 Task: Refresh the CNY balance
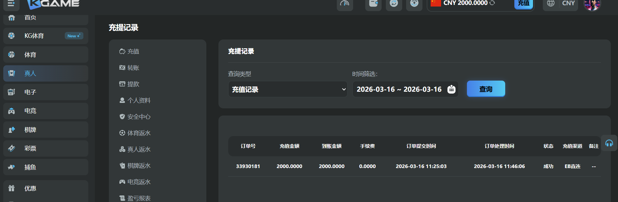[x=492, y=3]
